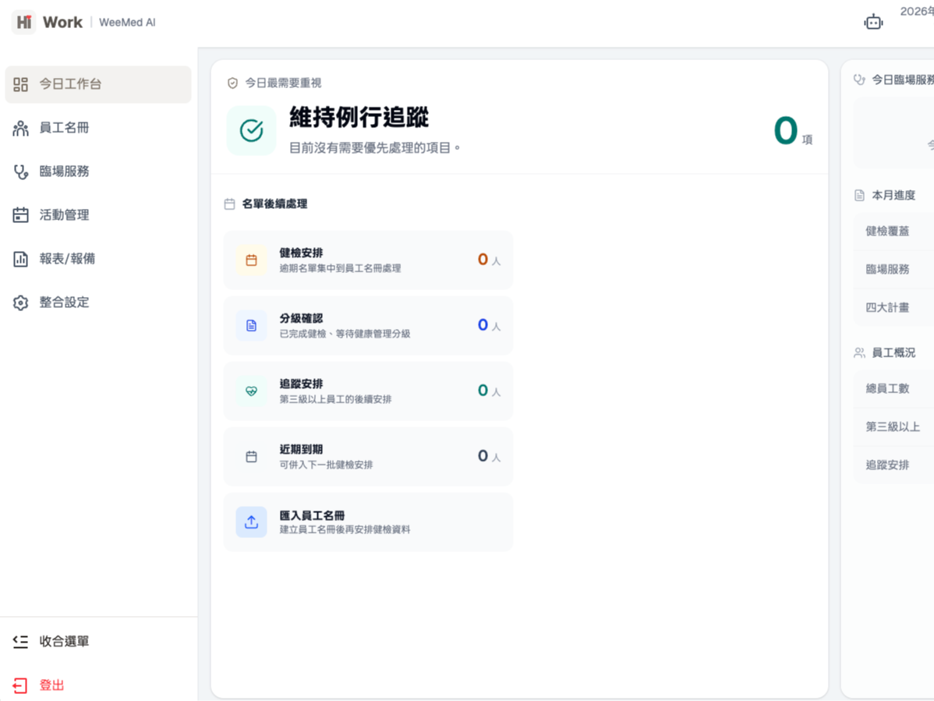Click 健檢覆蓋 under 本月進度

click(x=887, y=231)
